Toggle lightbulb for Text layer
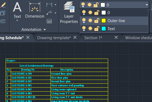 coord(84,29)
